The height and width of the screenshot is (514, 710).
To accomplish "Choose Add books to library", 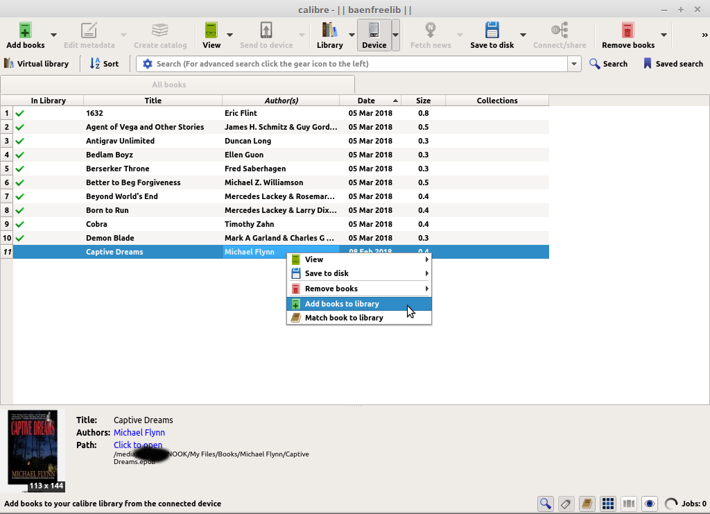I will click(x=359, y=304).
